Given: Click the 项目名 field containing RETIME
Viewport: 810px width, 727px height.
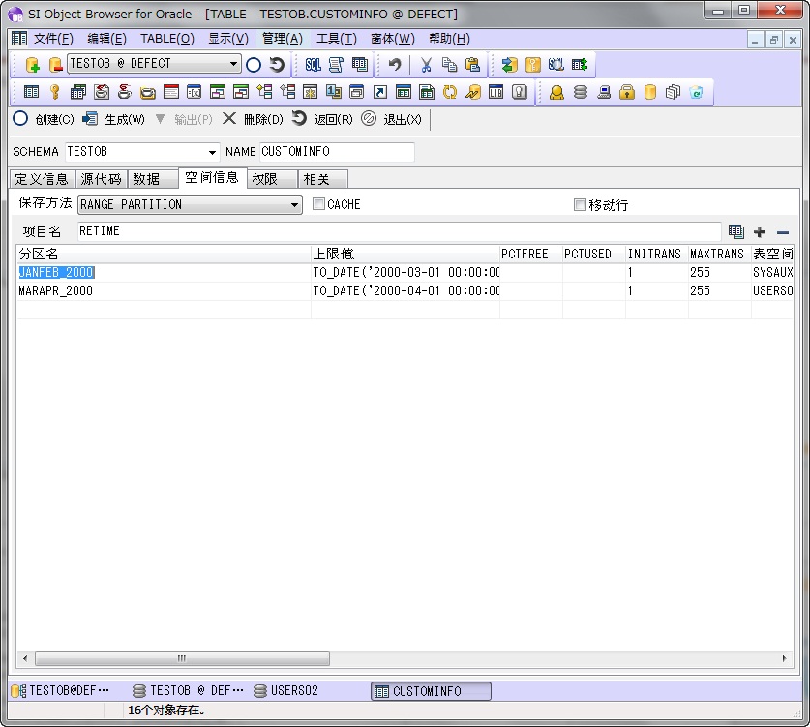Looking at the screenshot, I should 399,231.
